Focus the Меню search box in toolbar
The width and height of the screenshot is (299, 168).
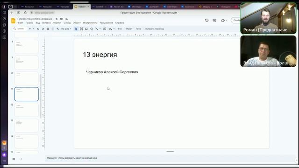(x=19, y=29)
